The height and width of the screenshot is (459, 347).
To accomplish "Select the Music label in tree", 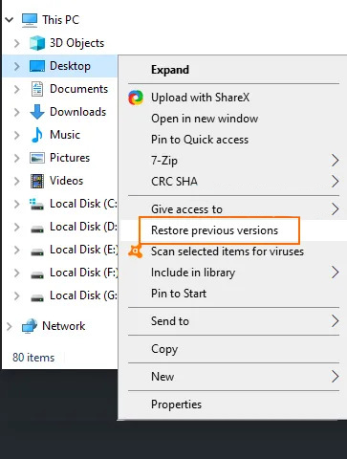I will (x=65, y=135).
